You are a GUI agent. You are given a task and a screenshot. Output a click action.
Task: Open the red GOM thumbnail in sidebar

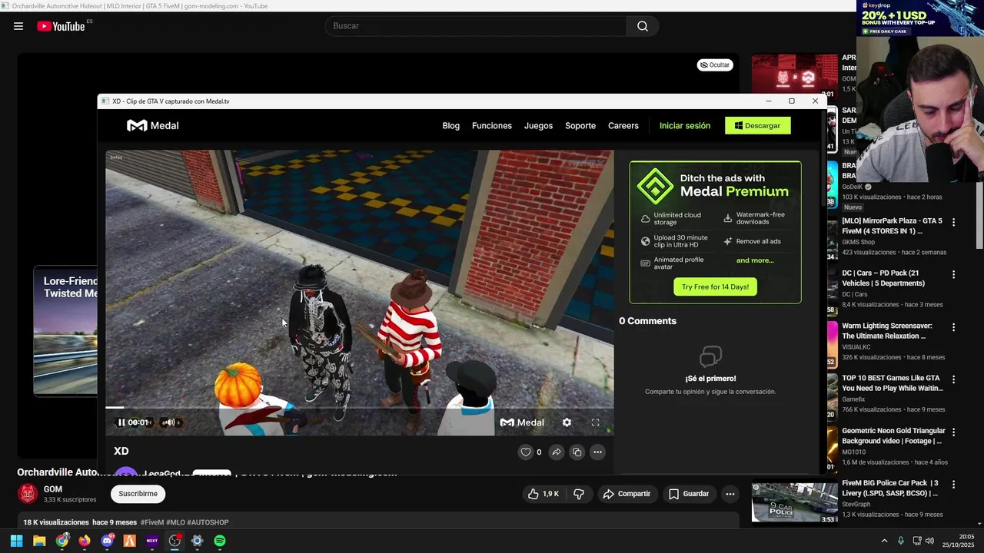(794, 76)
